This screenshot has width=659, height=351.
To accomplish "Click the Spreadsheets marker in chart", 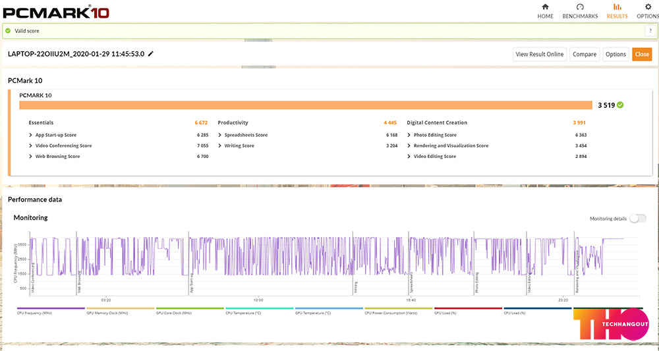I will click(x=411, y=282).
